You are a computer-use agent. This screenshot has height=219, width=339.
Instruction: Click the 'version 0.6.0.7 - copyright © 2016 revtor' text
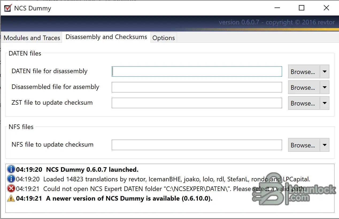coord(277,22)
